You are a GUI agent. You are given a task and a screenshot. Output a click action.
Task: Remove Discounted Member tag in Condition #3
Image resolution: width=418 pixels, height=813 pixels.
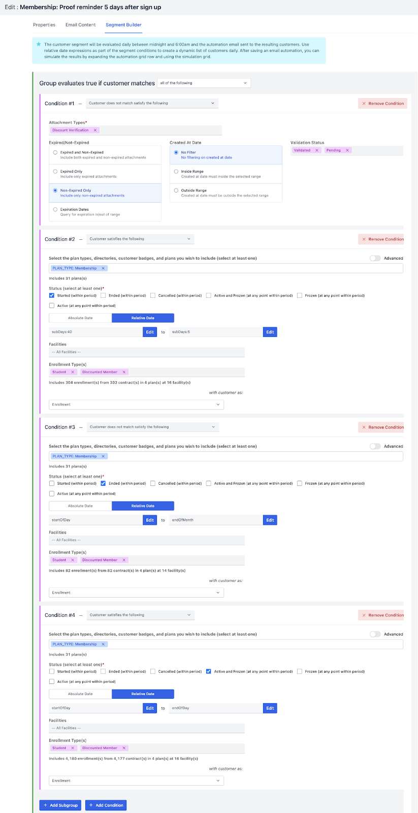pyautogui.click(x=124, y=560)
